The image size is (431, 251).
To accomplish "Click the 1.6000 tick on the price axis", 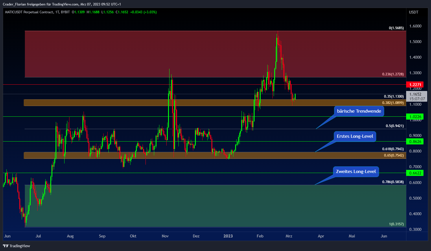I will (x=415, y=26).
